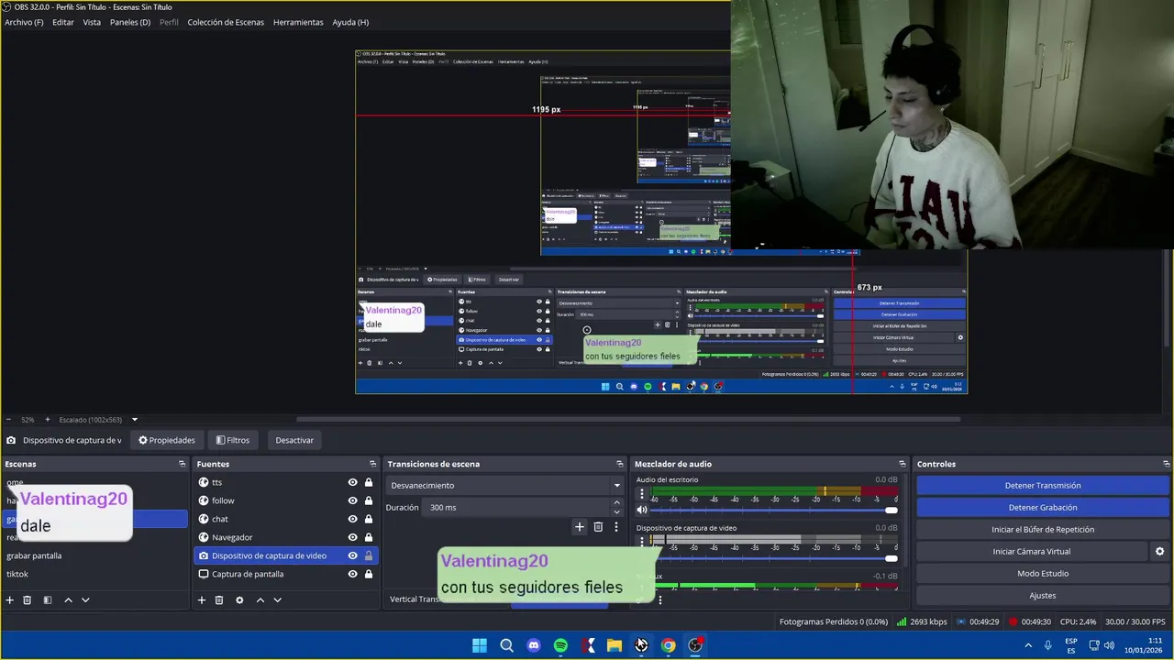Hide the tts source with its eye icon
Image resolution: width=1174 pixels, height=660 pixels.
352,482
